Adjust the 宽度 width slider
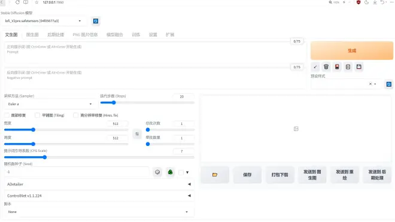 [66, 130]
